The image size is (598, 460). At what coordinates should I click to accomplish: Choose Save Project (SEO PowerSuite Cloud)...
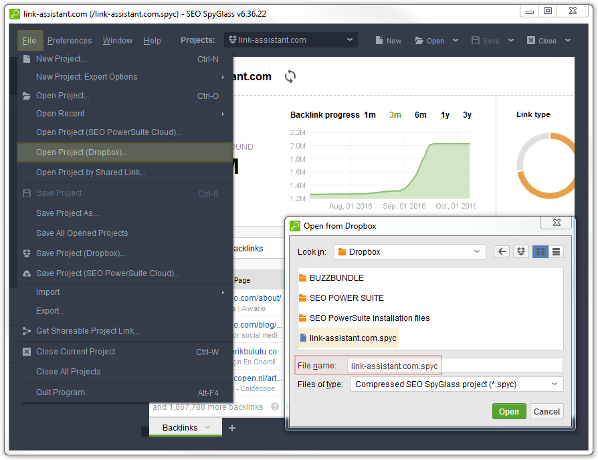click(x=124, y=273)
